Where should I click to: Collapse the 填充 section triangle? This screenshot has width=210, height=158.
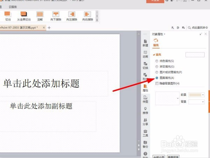click(154, 55)
